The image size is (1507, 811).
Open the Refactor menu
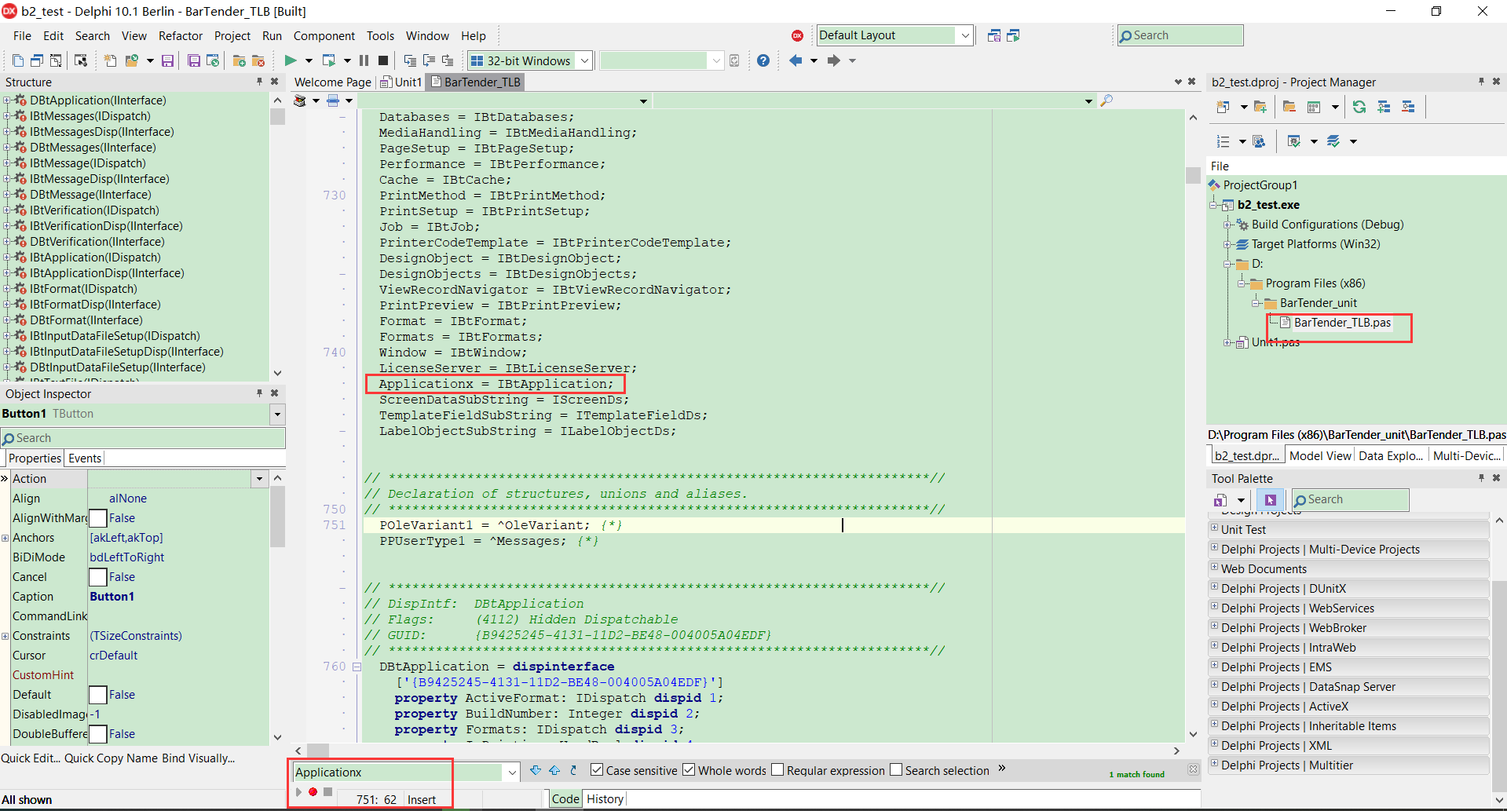(x=181, y=35)
